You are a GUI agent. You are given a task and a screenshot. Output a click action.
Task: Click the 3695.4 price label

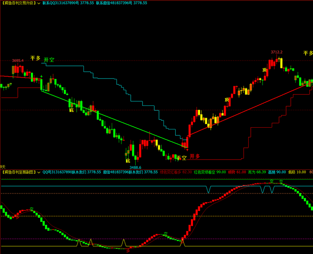(18, 61)
